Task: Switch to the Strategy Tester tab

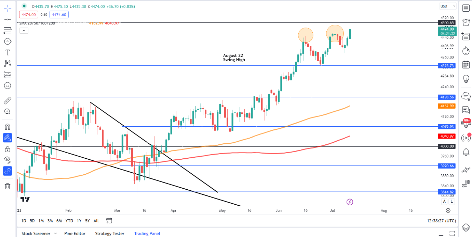Action: click(x=110, y=234)
